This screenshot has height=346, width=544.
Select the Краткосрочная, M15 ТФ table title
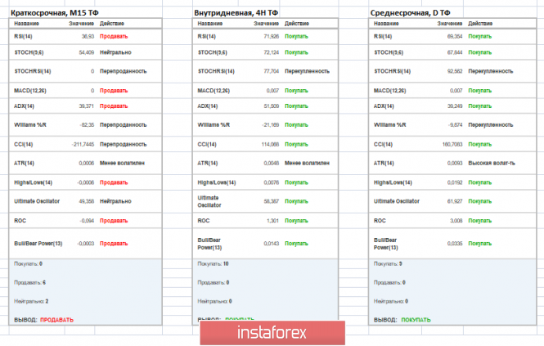tap(56, 13)
